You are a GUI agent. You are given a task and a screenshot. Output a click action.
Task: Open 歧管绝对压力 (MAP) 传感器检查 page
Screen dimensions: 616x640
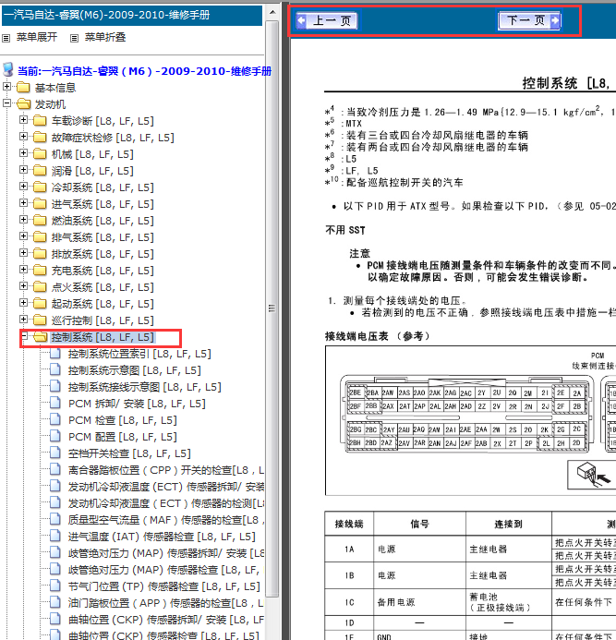point(166,570)
